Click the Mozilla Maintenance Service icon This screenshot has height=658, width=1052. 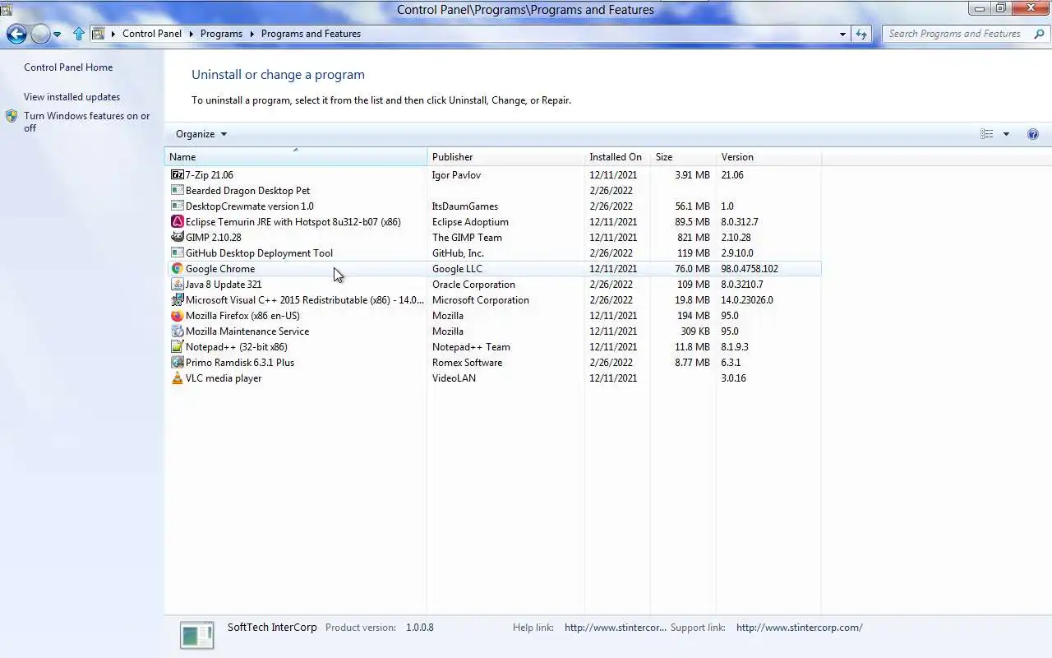click(177, 331)
